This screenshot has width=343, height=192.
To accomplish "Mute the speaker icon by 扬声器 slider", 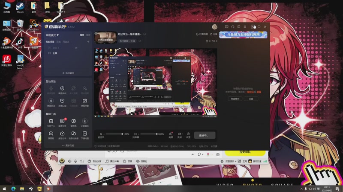I will pyautogui.click(x=135, y=134).
